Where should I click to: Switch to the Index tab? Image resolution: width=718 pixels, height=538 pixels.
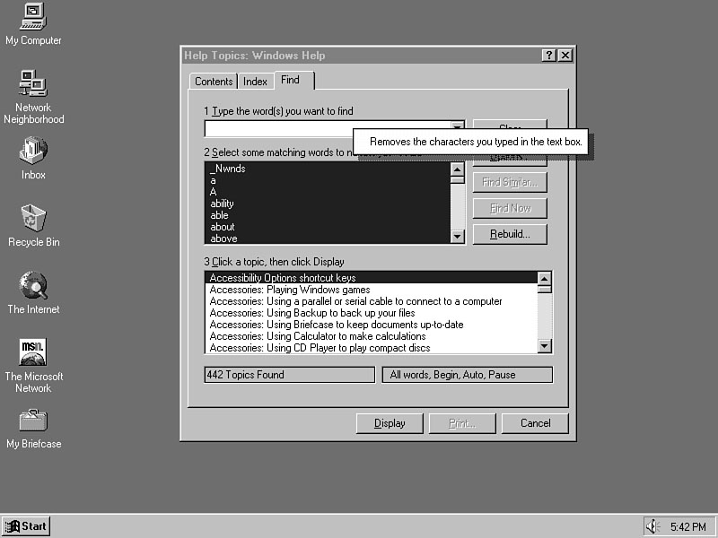(x=255, y=82)
